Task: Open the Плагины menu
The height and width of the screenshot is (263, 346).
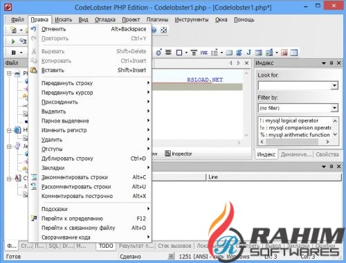Action: pyautogui.click(x=157, y=19)
